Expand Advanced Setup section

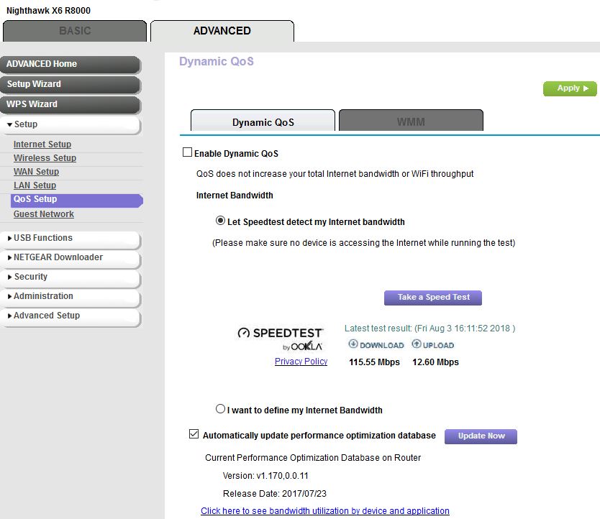(x=71, y=316)
